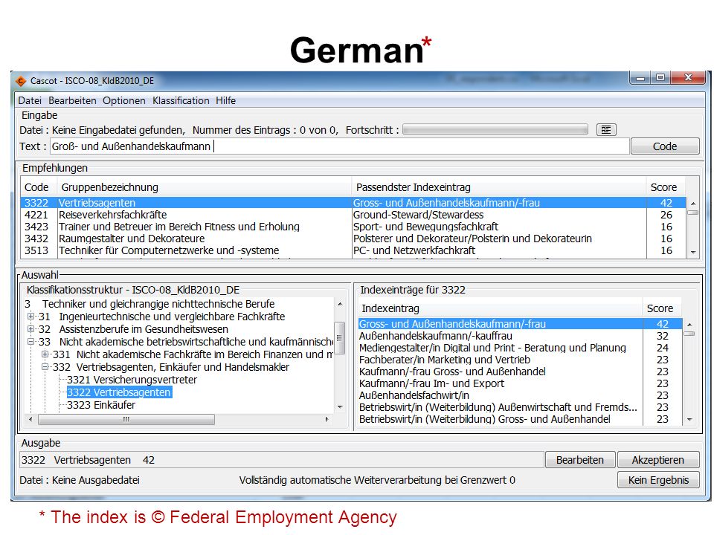Select tree item 3323 Einkäufer
Viewport: 714px width, 535px height.
coord(101,405)
